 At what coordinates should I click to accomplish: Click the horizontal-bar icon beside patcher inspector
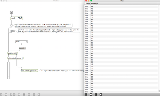pyautogui.click(x=29, y=95)
